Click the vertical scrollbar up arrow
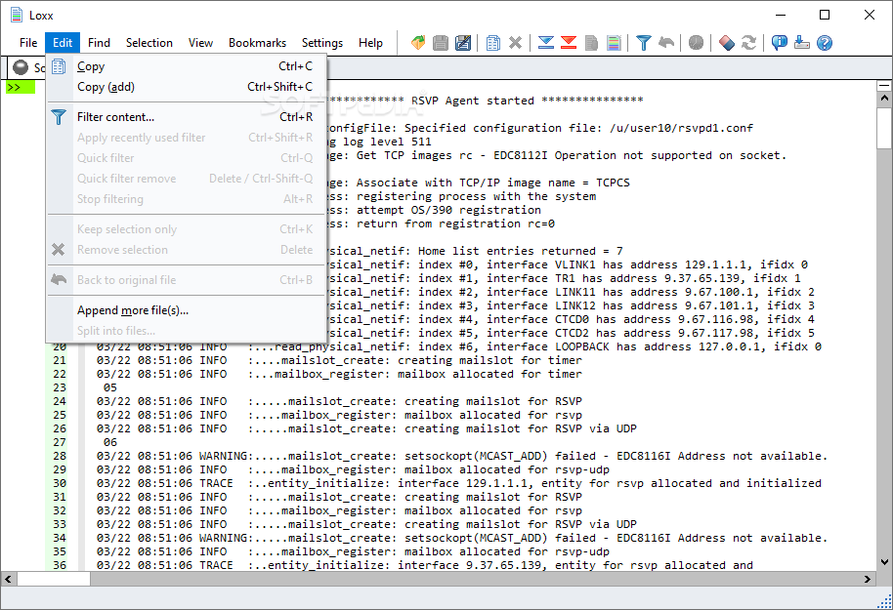Screen dimensions: 893x610 coord(884,98)
